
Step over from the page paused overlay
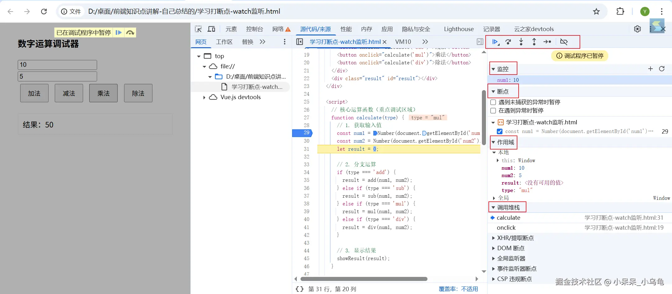[x=130, y=32]
